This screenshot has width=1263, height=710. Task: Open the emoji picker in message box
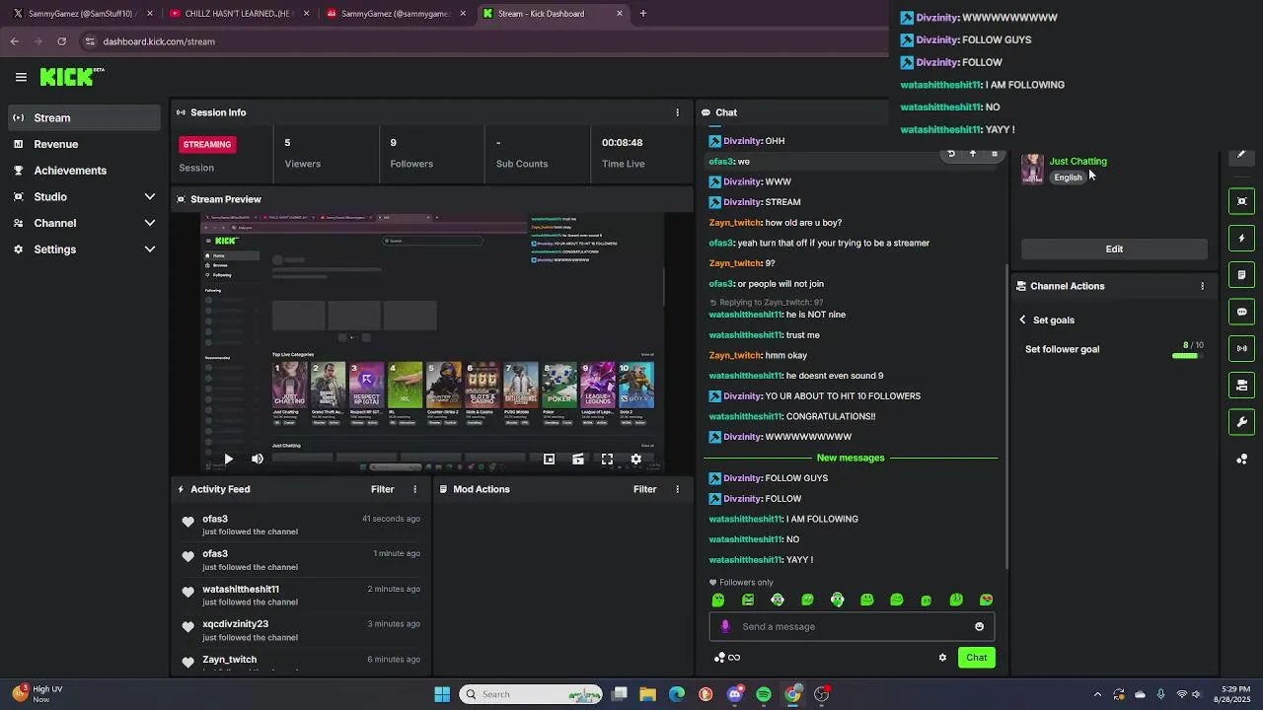point(979,626)
